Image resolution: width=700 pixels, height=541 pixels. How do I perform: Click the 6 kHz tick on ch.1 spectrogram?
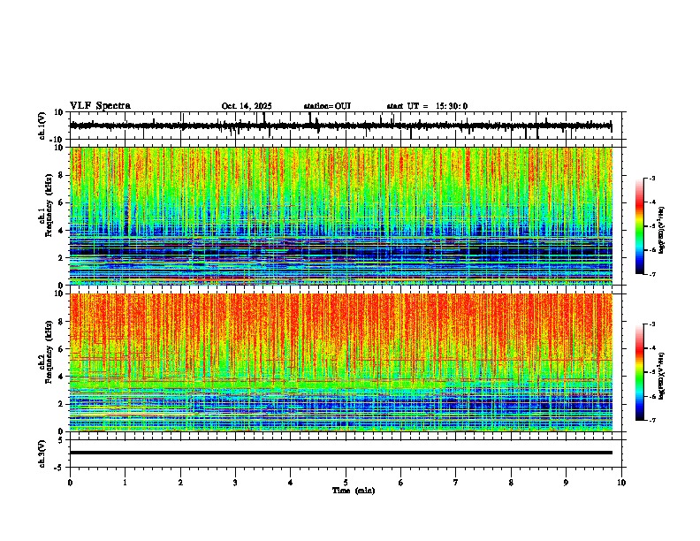pyautogui.click(x=62, y=203)
